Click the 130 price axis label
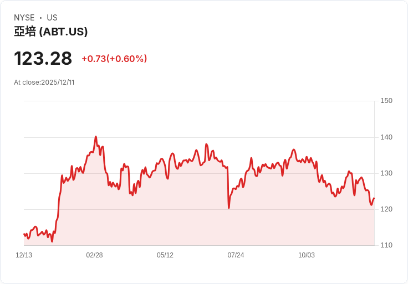 tap(386, 173)
